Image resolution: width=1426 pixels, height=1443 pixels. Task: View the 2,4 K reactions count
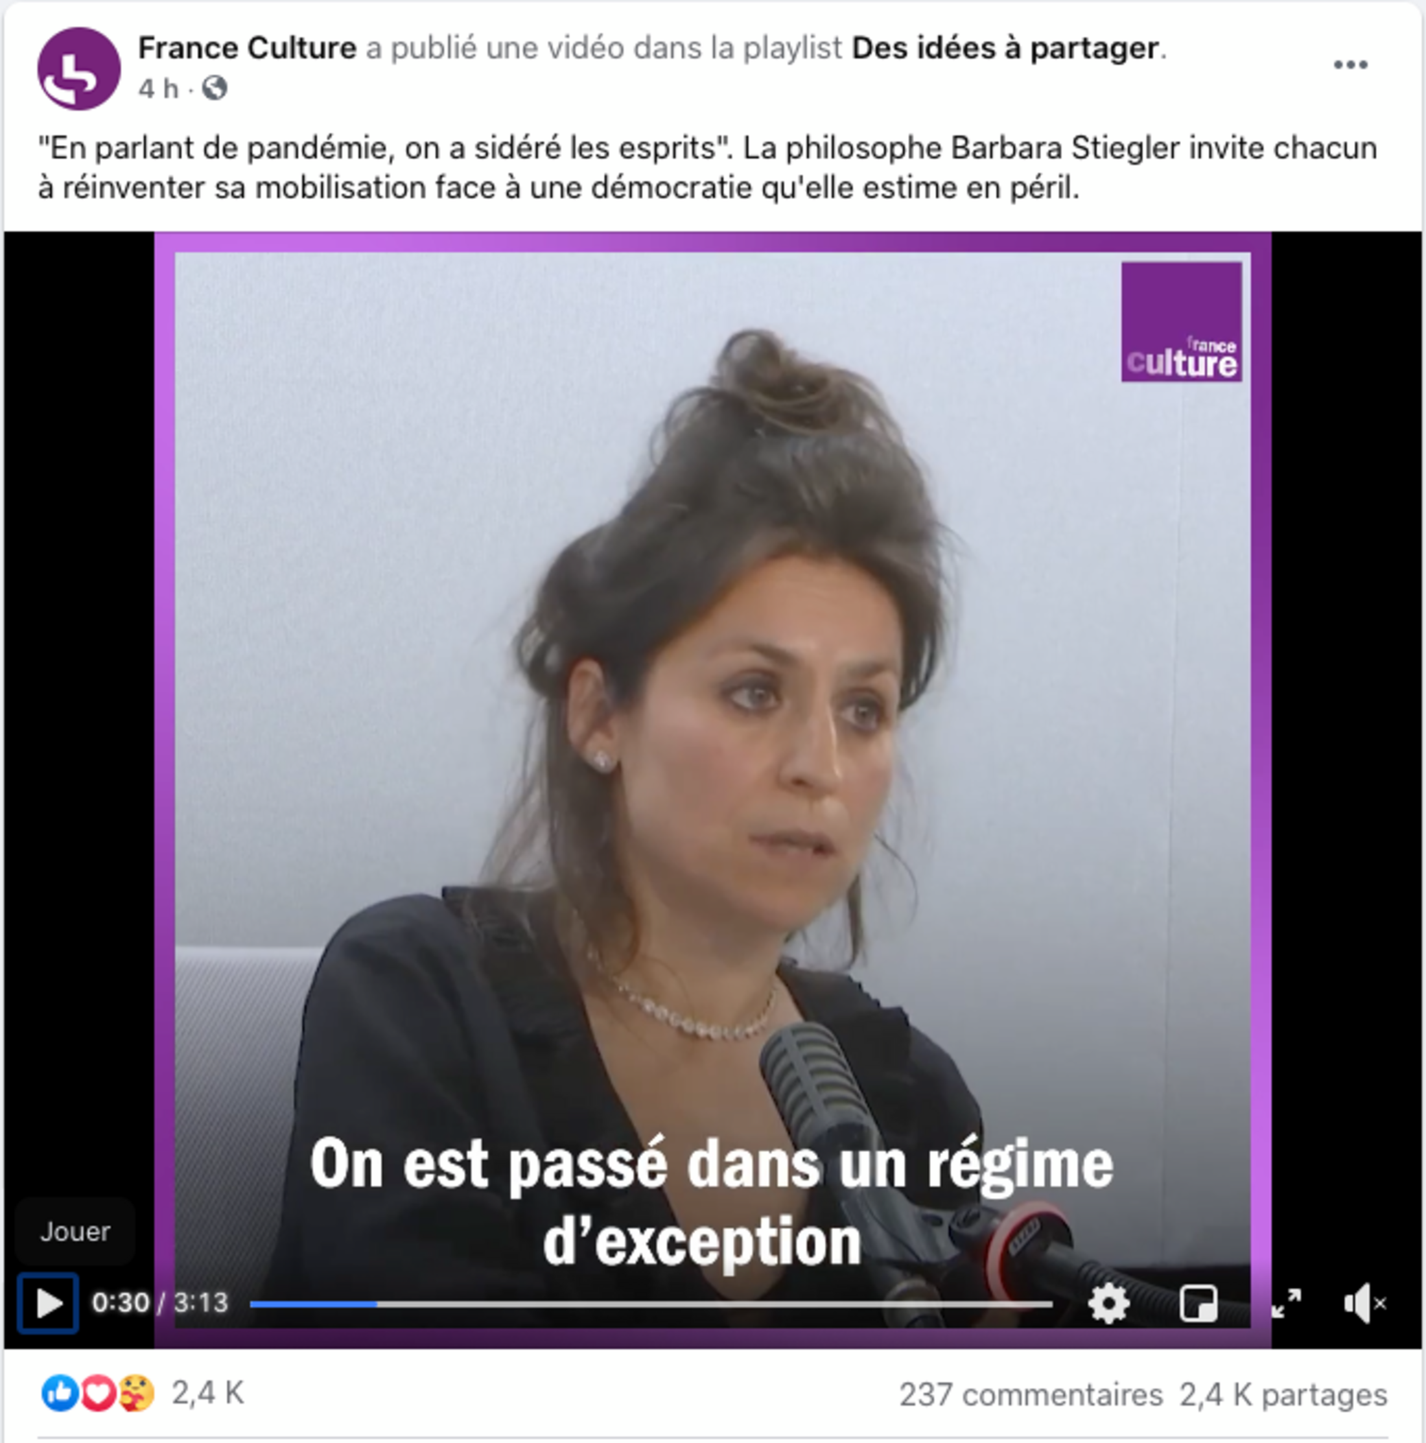click(207, 1393)
